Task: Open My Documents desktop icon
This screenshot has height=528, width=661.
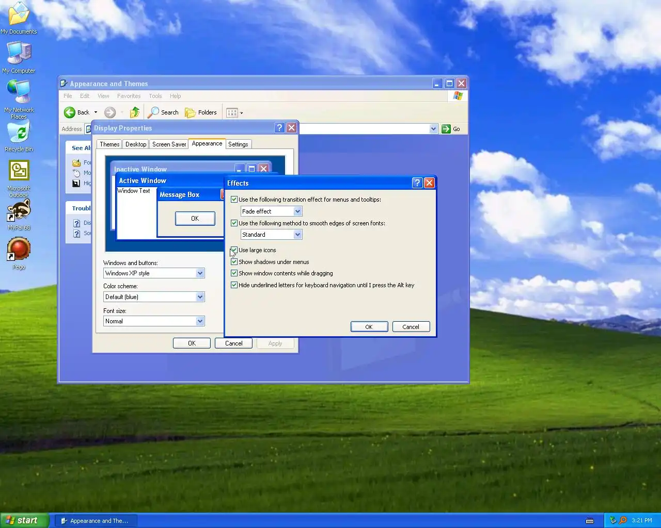Action: click(x=19, y=18)
